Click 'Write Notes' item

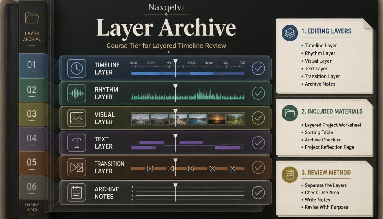(317, 200)
